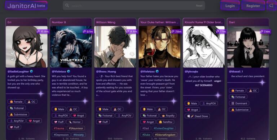Open the Login page
277x140 pixels.
point(230,6)
